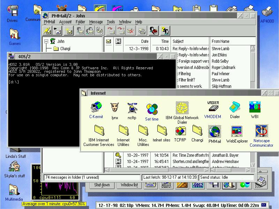
Task: Click the Window list launchpad button
Action: 129,185
